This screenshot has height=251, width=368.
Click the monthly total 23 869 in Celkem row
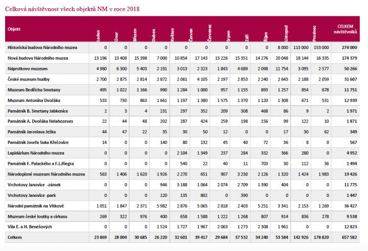coord(100,237)
